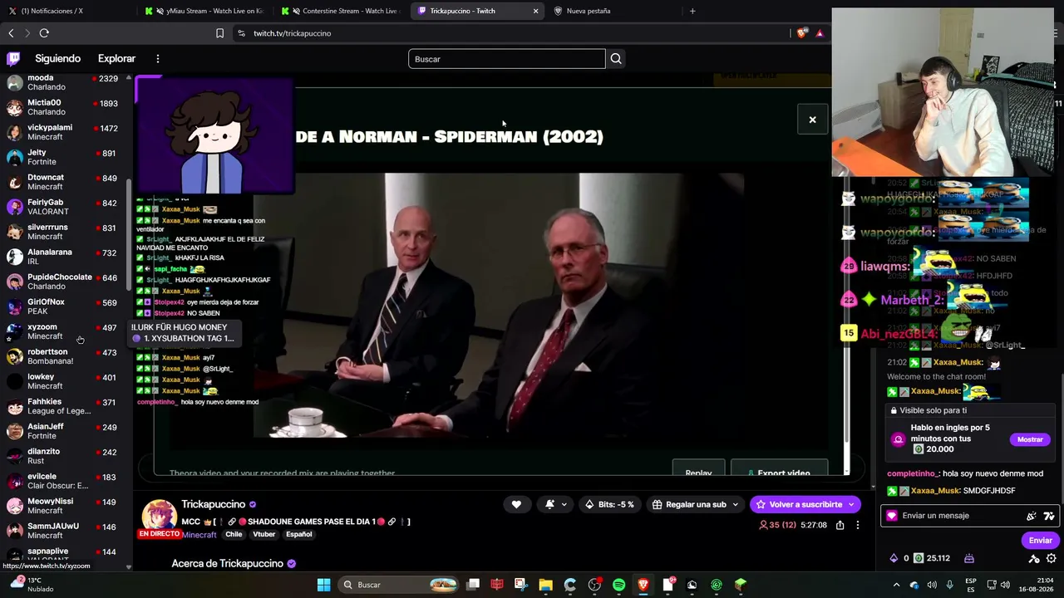This screenshot has height=598, width=1064.
Task: Share the stream with the share icon
Action: pyautogui.click(x=840, y=525)
